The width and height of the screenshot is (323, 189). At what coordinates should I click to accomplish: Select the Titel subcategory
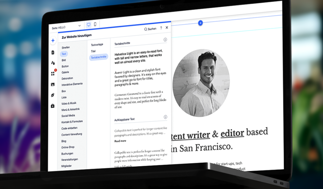coord(93,51)
